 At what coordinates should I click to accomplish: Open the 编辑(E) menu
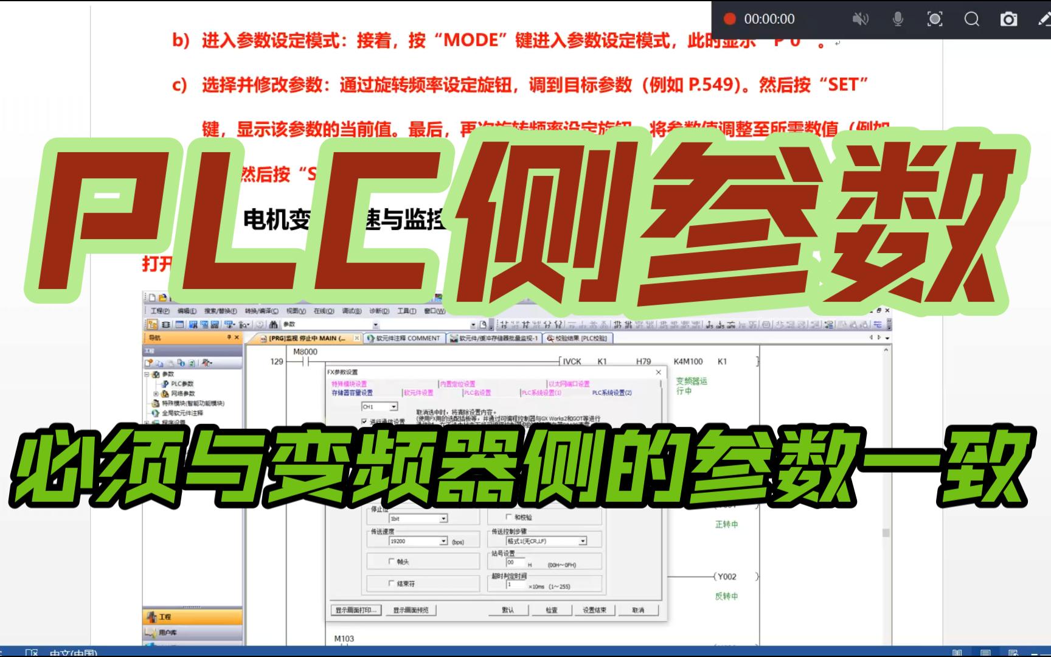pyautogui.click(x=187, y=311)
